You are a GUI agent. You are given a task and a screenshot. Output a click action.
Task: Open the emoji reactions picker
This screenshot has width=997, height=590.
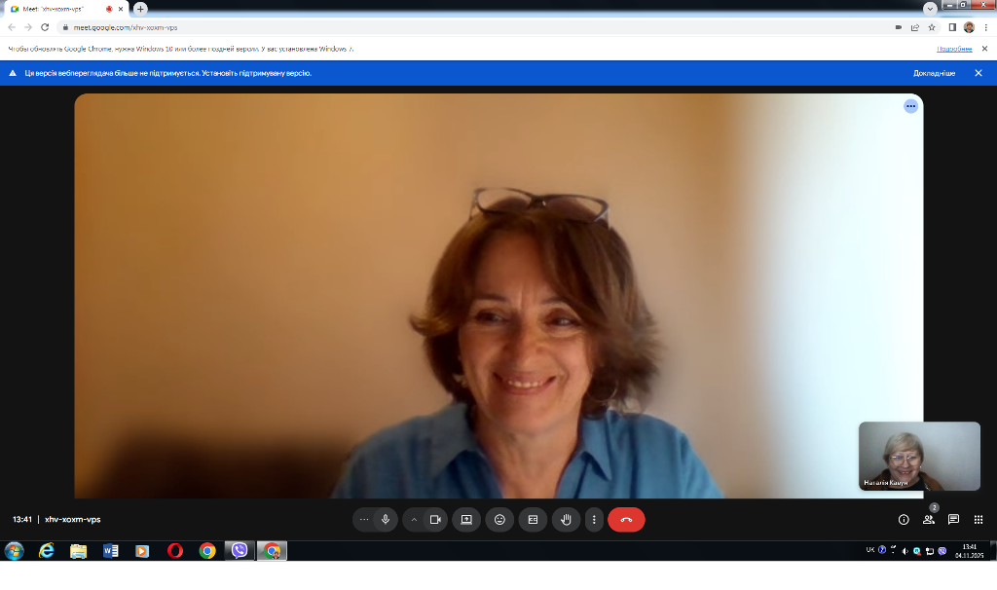point(499,520)
